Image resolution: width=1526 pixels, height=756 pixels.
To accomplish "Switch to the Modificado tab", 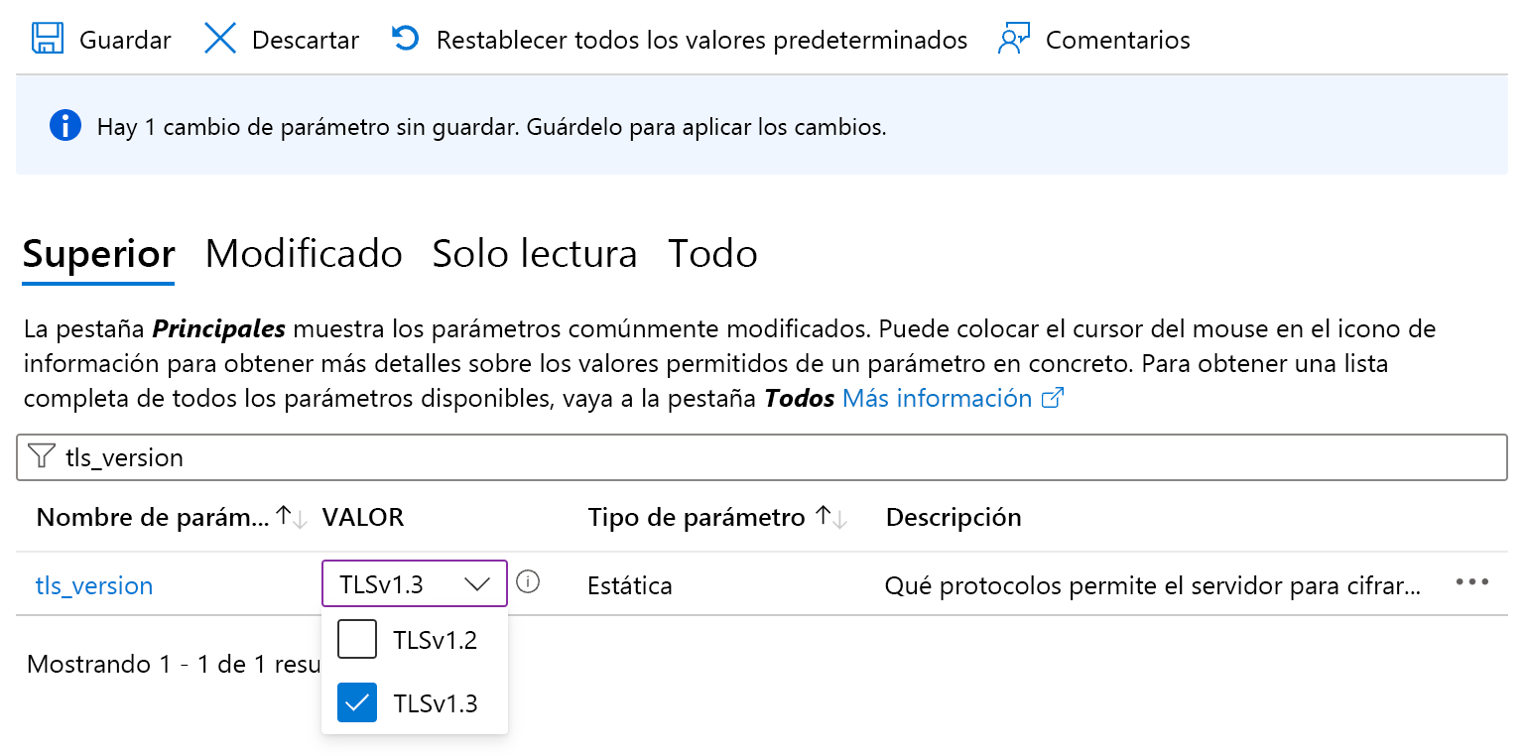I will click(x=304, y=254).
